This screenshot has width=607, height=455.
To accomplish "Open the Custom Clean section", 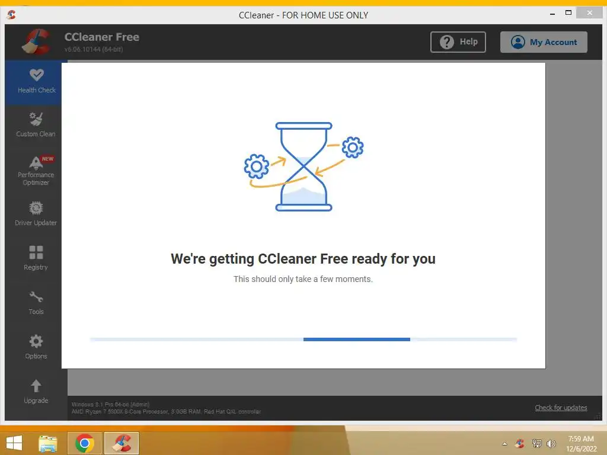I will (x=36, y=124).
